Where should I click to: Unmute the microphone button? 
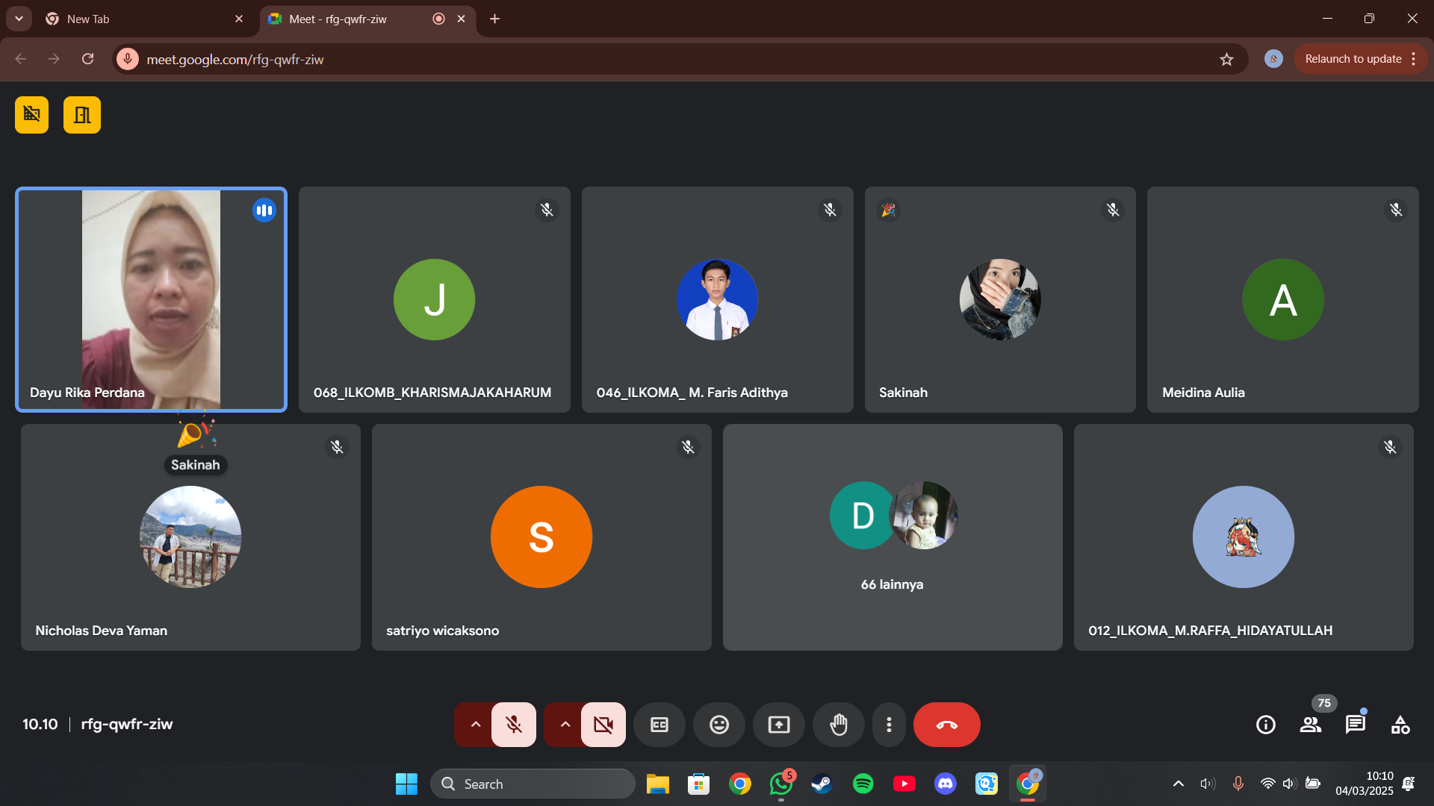click(x=514, y=725)
